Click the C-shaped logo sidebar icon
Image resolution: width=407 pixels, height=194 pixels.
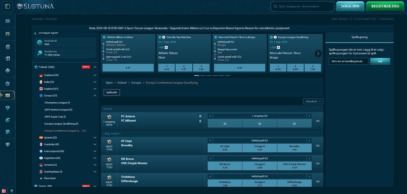point(8,120)
